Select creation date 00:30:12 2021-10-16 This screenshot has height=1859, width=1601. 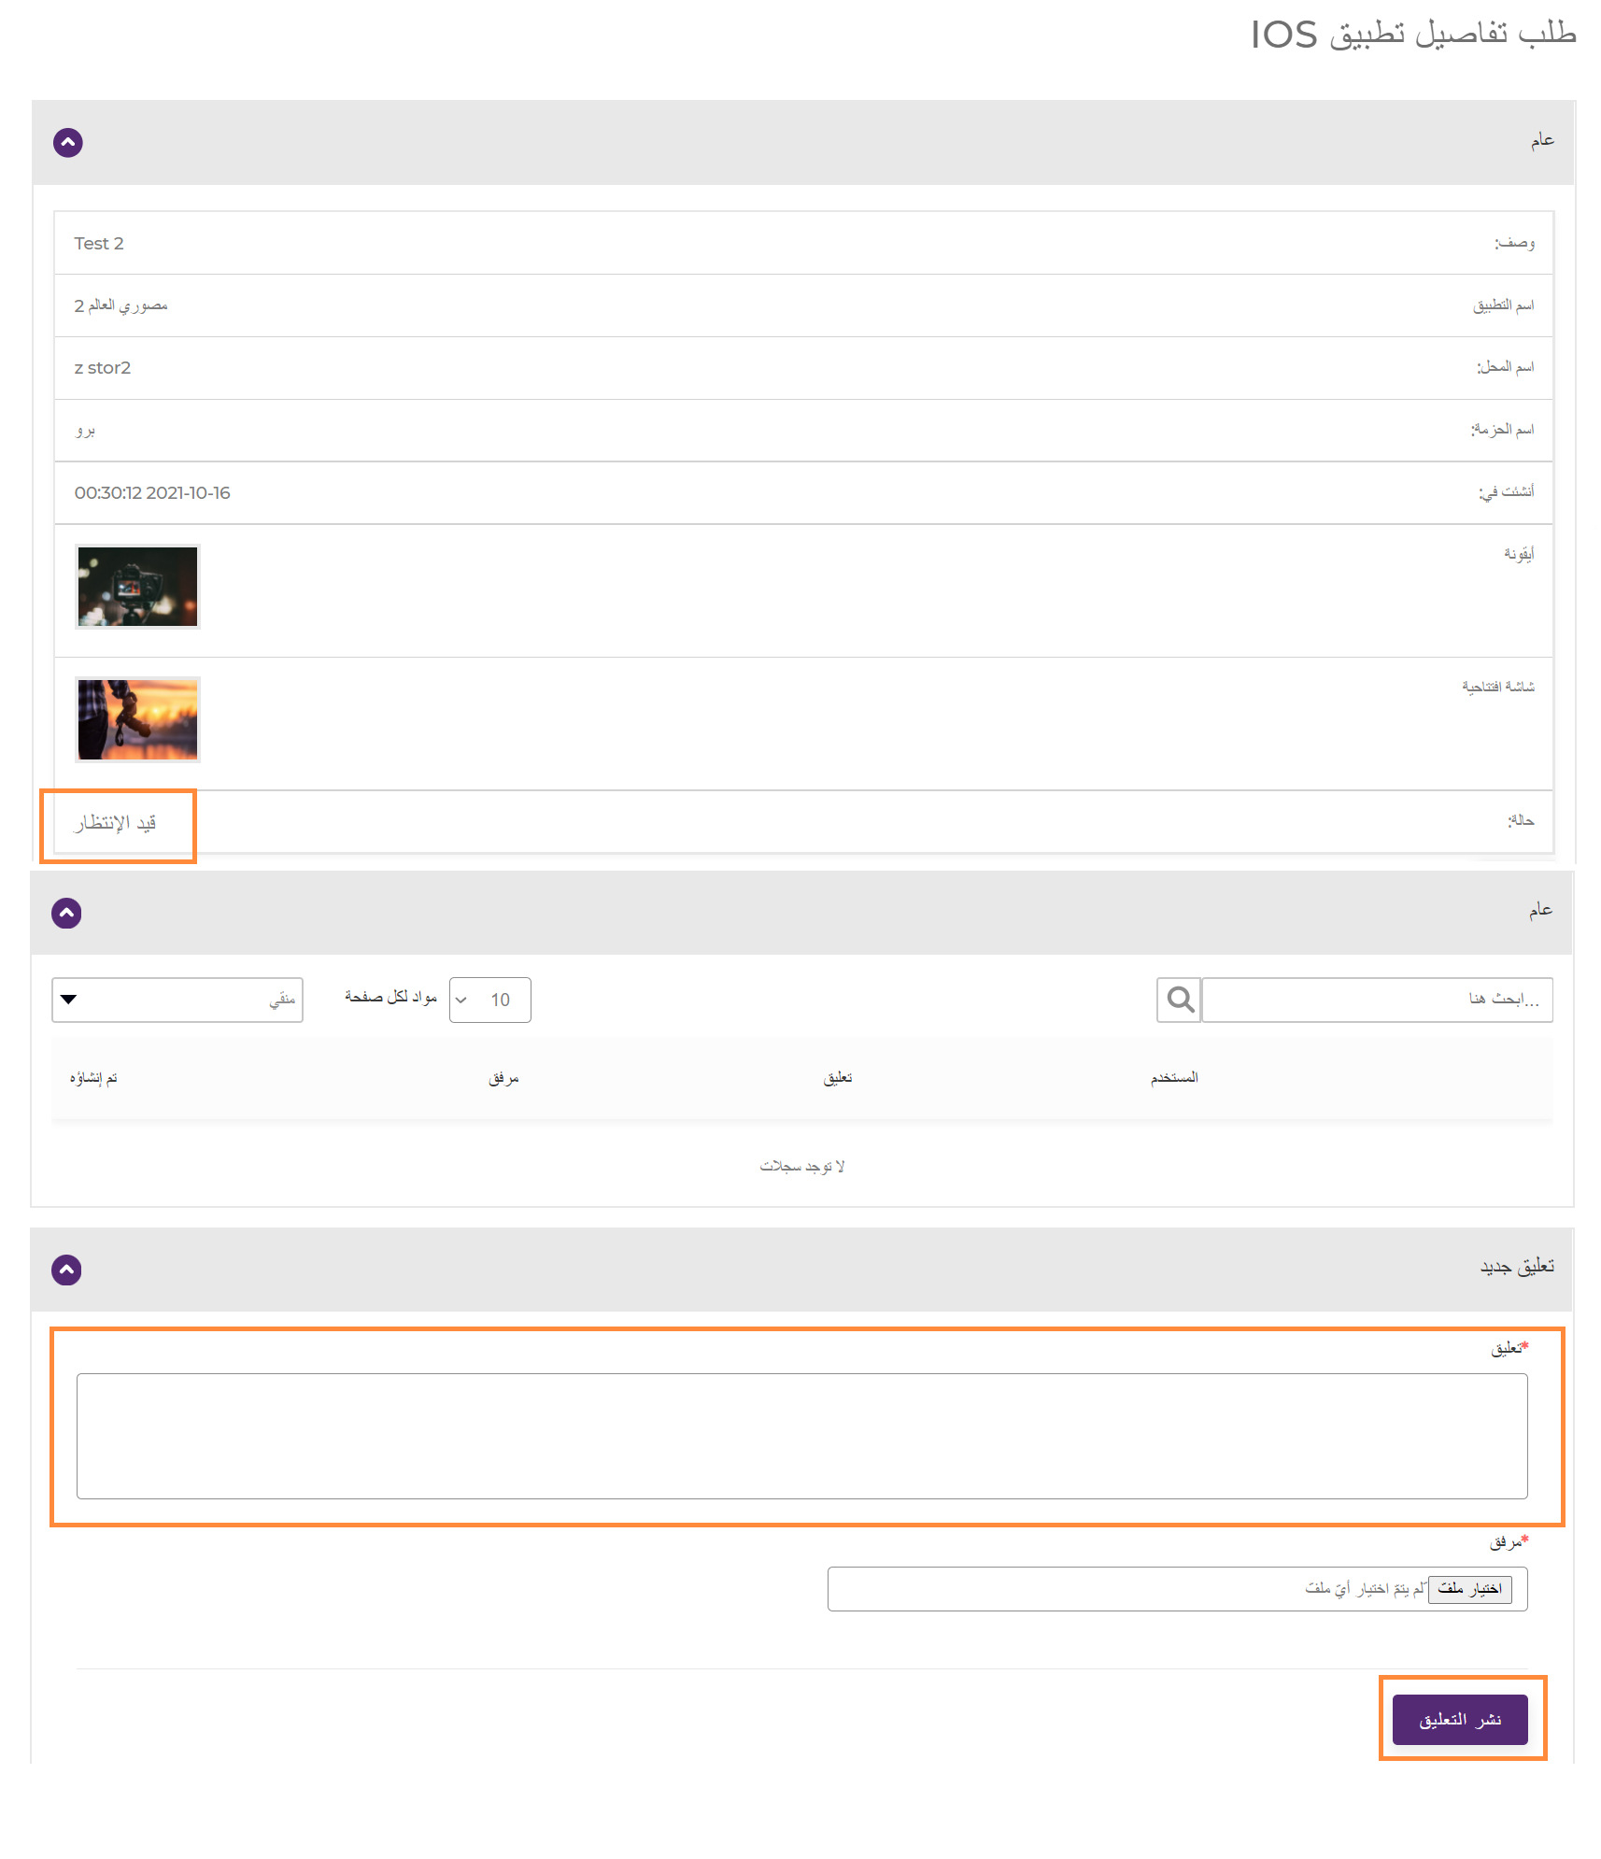[x=152, y=493]
